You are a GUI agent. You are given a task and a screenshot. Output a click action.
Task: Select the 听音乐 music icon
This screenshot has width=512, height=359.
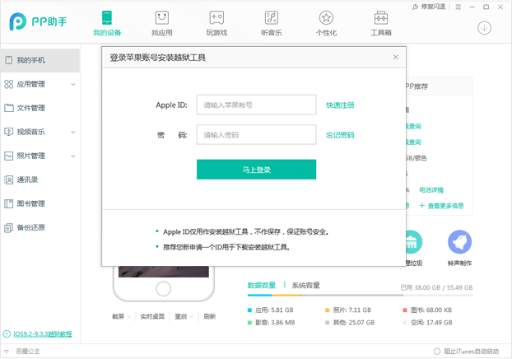[272, 17]
